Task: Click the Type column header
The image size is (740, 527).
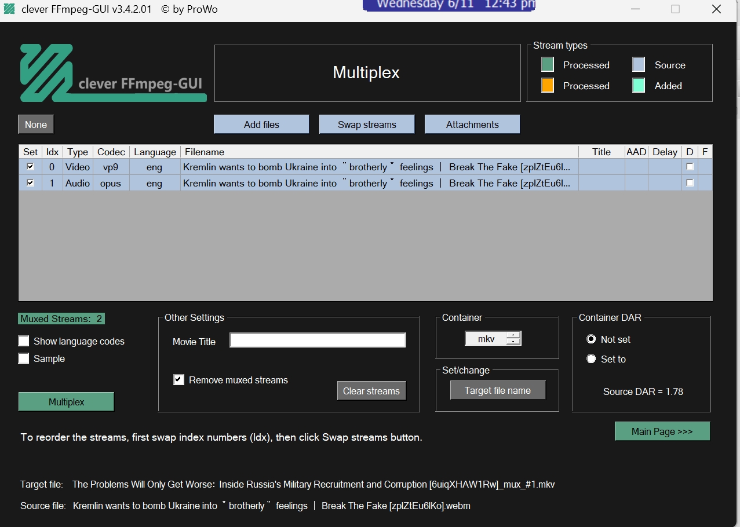Action: pyautogui.click(x=78, y=152)
